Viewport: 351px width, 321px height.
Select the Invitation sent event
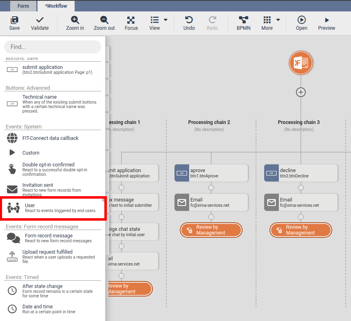(x=53, y=190)
